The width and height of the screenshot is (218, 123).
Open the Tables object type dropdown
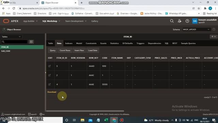11,37
